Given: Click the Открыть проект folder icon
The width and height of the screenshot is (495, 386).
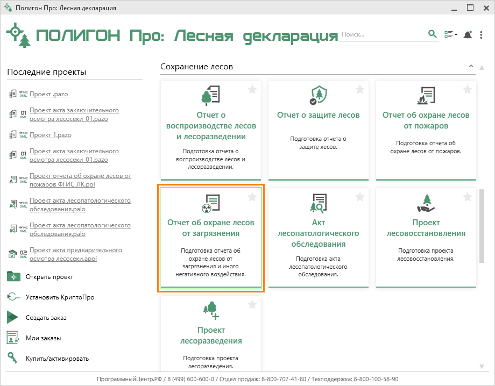Looking at the screenshot, I should 13,276.
